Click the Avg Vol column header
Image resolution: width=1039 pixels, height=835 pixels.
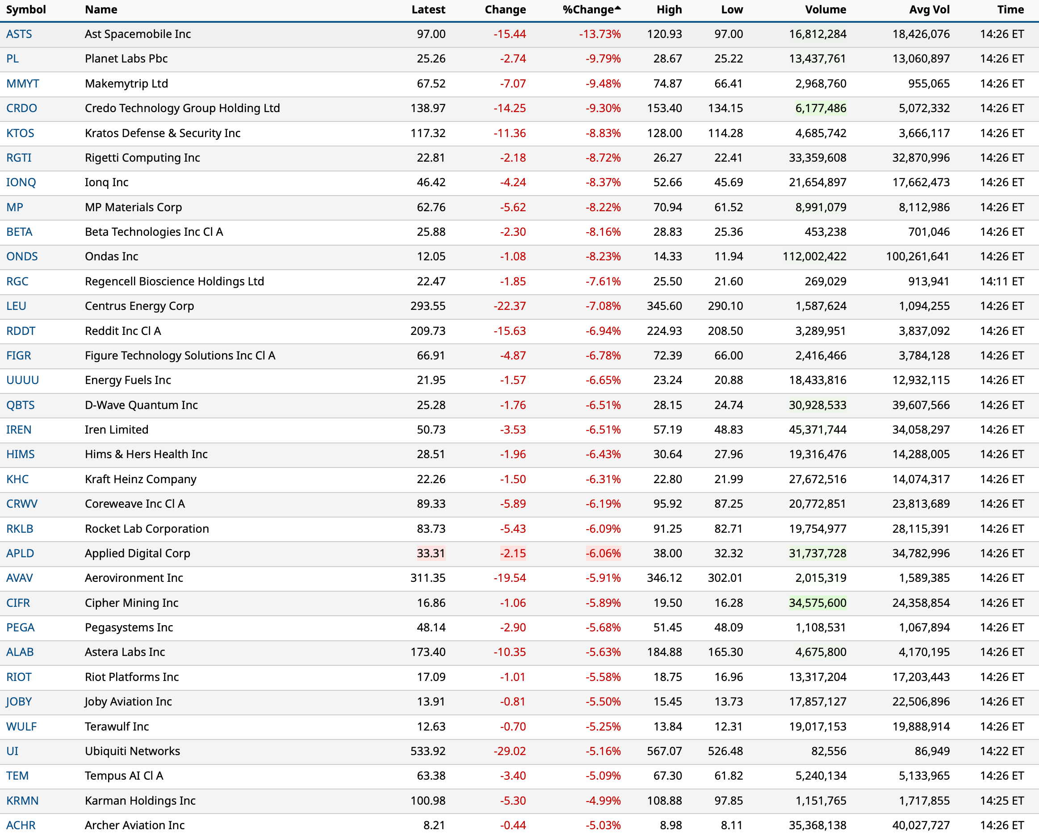929,10
